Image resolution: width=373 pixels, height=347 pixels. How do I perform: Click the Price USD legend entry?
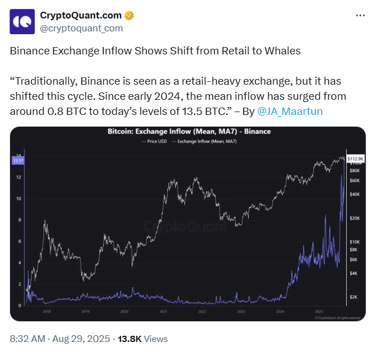tap(155, 141)
